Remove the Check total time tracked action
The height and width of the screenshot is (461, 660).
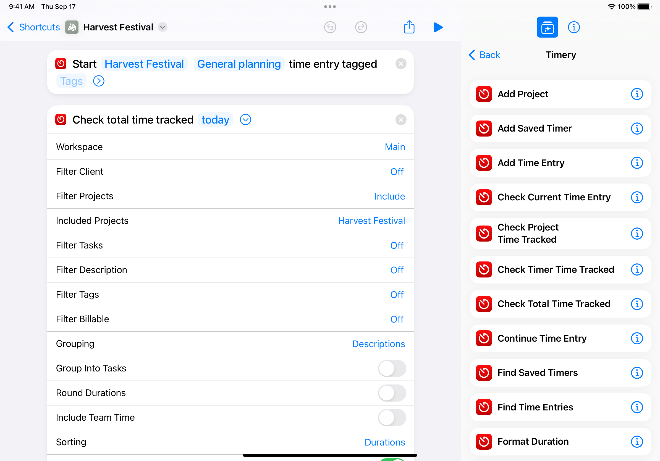(x=401, y=120)
